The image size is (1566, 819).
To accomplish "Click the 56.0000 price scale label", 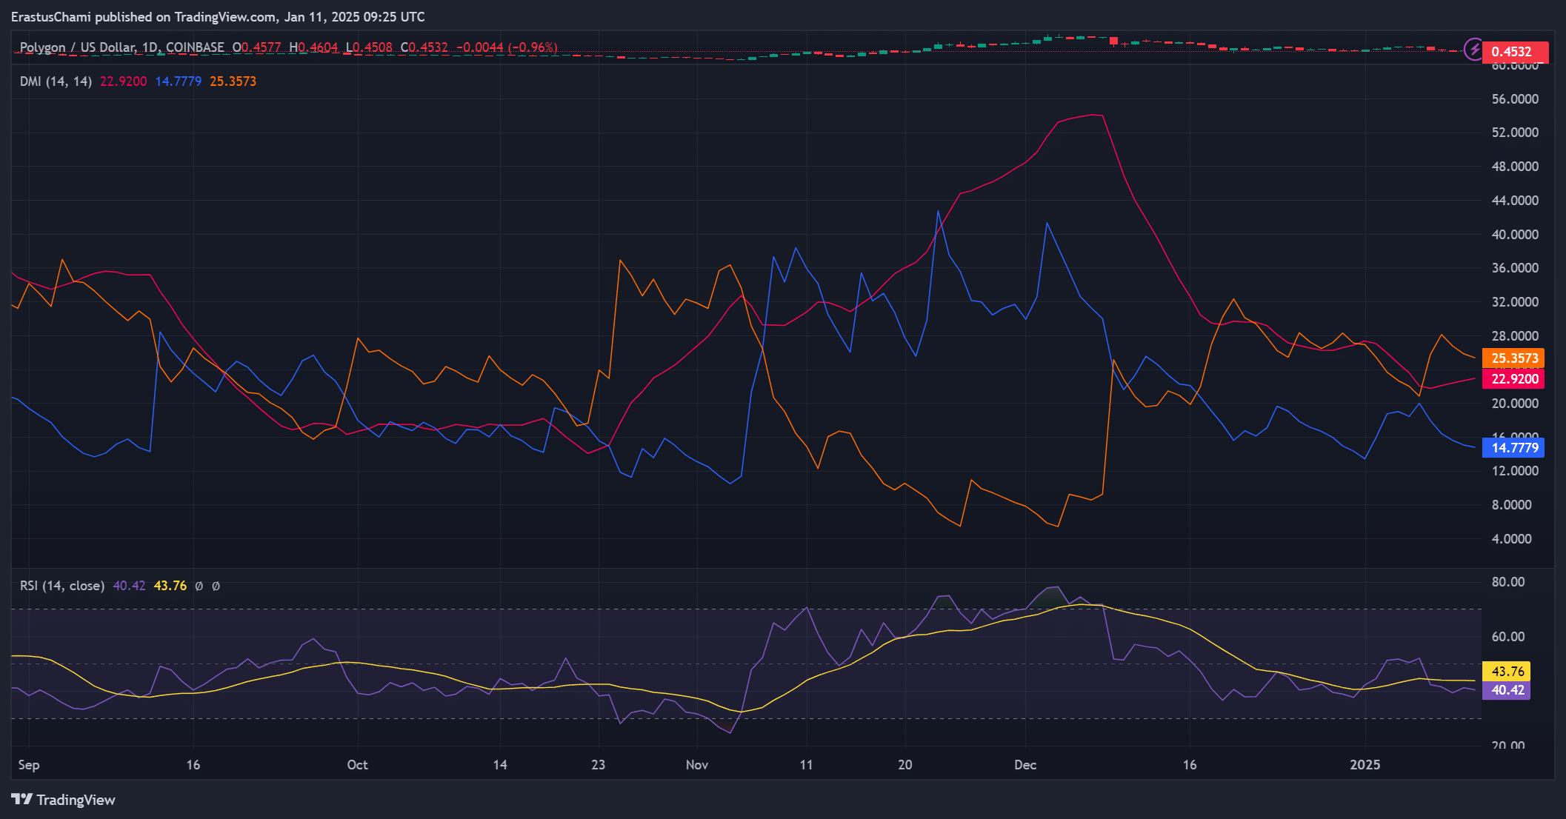I will pos(1514,98).
